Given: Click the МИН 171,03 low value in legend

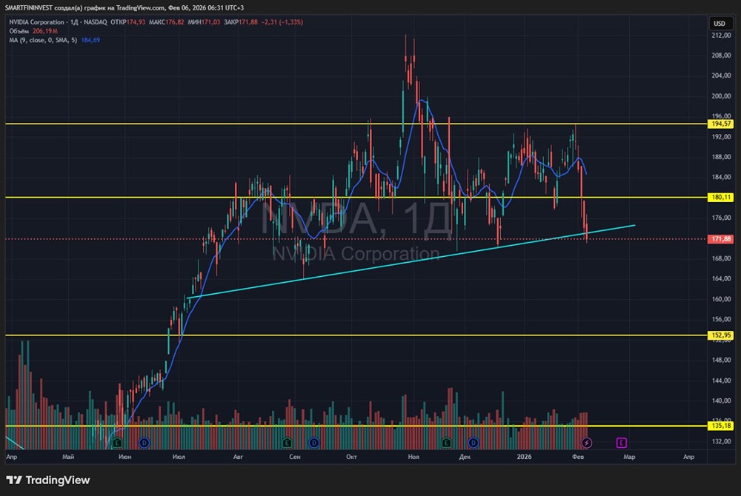Looking at the screenshot, I should pyautogui.click(x=204, y=21).
